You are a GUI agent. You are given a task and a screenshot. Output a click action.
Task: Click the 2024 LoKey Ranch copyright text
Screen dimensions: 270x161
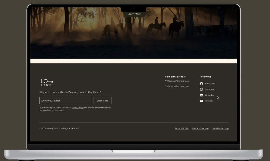tap(60, 128)
